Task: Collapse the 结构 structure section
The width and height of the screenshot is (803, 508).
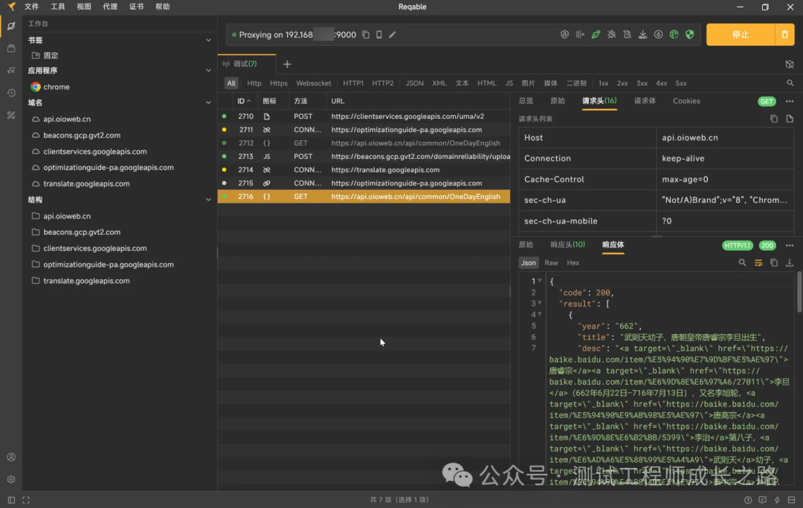Action: click(x=208, y=200)
